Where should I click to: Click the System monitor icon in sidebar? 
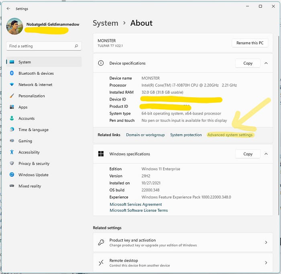12,62
